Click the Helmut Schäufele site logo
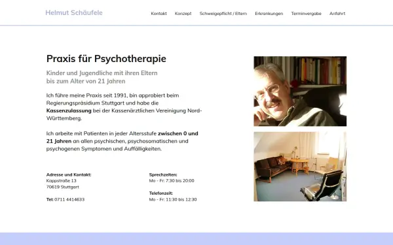 74,13
